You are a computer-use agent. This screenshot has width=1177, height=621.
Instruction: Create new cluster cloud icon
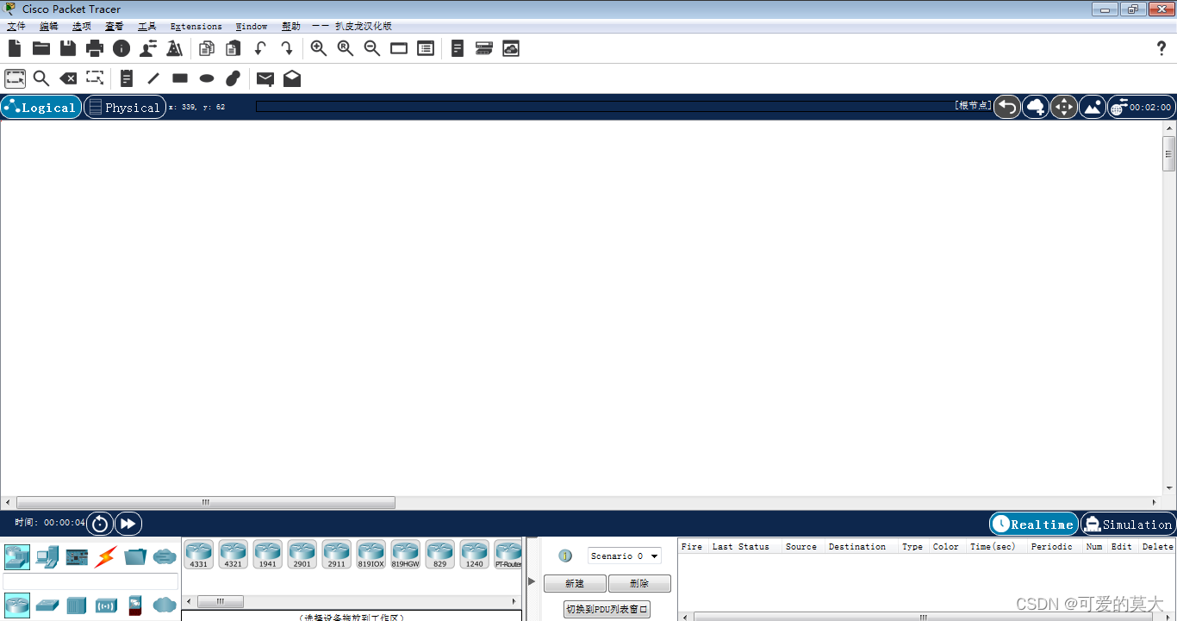(1036, 107)
